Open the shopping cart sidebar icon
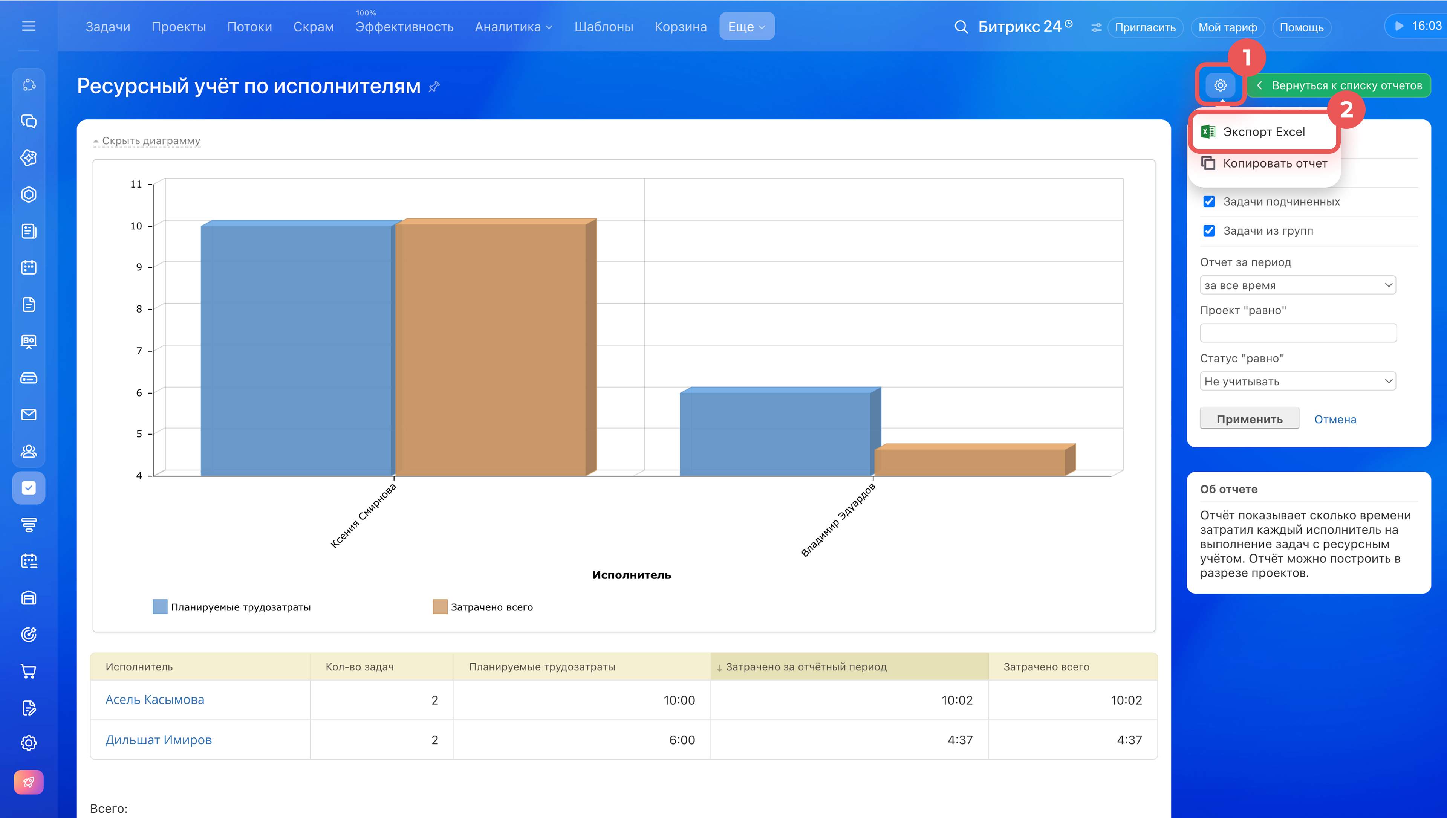 (x=29, y=671)
